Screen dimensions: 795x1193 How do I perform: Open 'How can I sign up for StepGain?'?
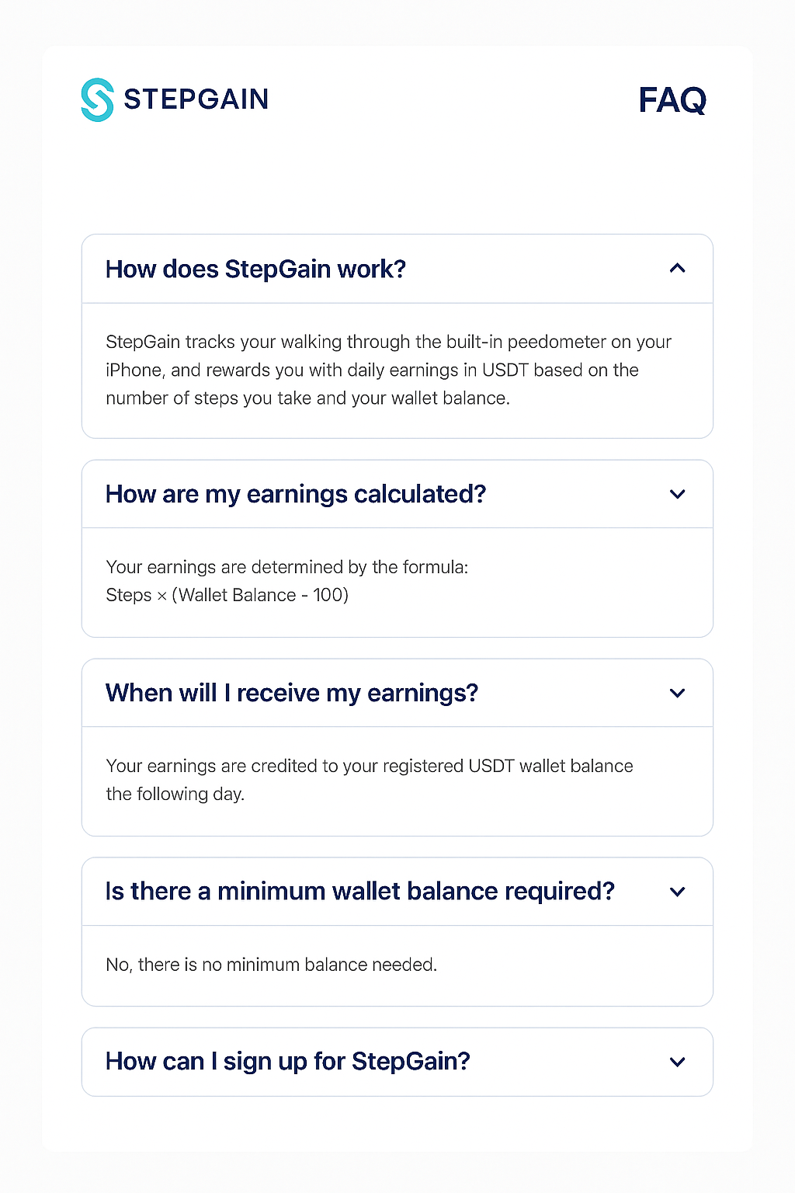(x=287, y=1062)
